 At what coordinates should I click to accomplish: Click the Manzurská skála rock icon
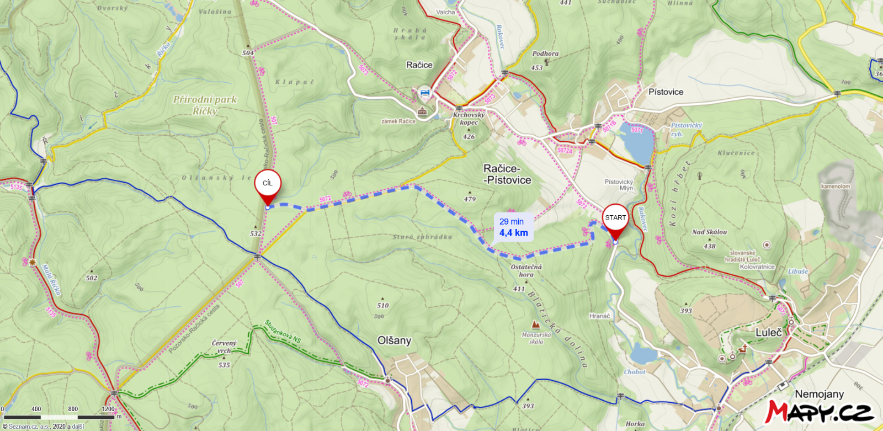pyautogui.click(x=535, y=324)
